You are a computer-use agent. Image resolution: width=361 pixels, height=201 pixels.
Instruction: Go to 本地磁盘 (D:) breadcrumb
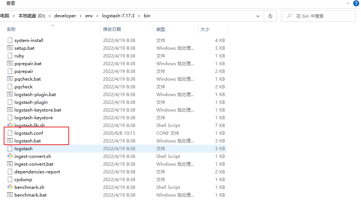(32, 16)
